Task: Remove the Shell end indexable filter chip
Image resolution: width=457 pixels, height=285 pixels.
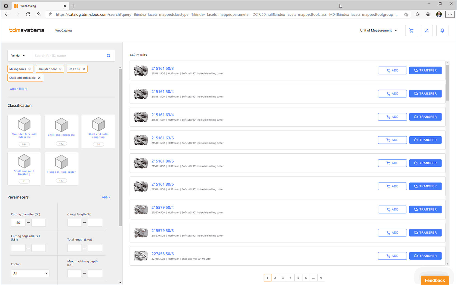Action: (x=39, y=78)
